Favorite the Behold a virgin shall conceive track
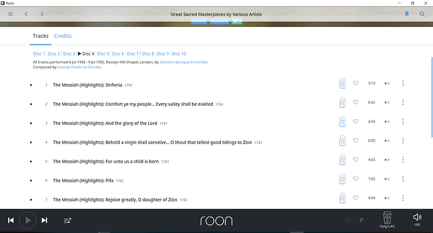This screenshot has width=433, height=233. coord(356,140)
